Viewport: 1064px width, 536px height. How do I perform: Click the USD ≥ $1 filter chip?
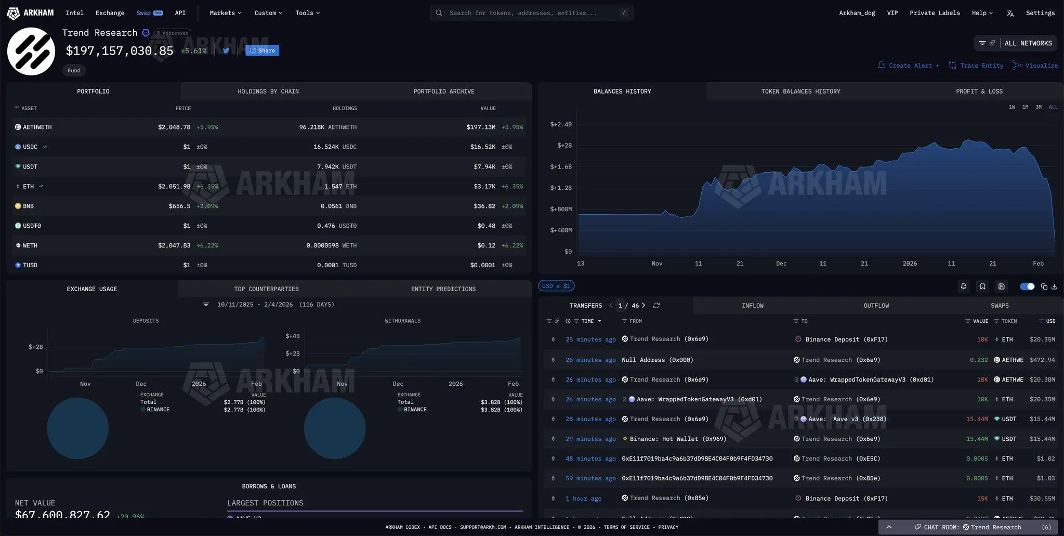tap(556, 286)
